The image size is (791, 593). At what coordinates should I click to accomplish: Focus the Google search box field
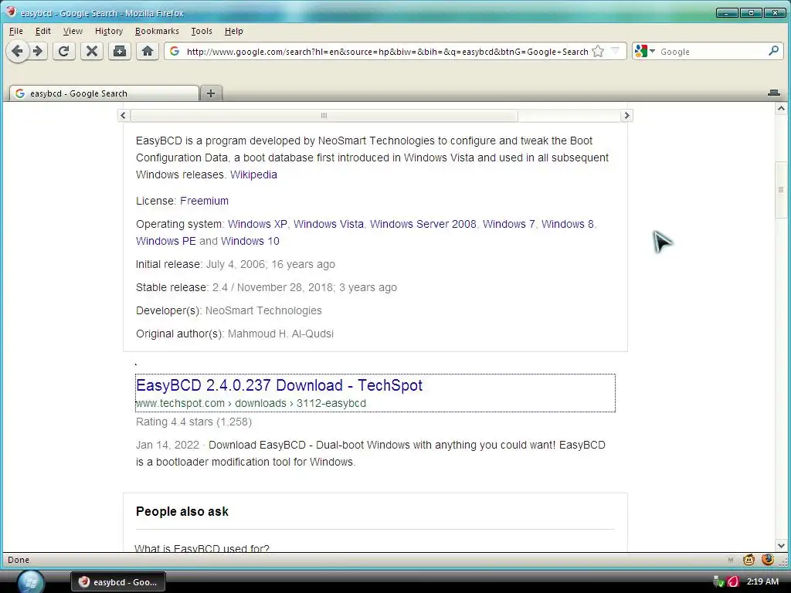click(x=712, y=52)
